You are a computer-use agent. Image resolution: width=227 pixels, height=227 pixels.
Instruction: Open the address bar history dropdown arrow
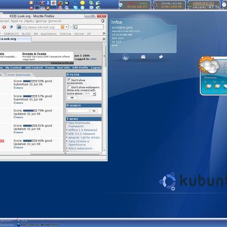tap(66, 27)
